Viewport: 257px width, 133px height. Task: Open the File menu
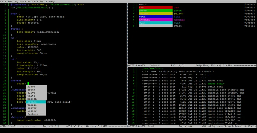(3, 1)
